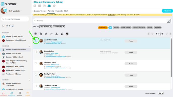Open Arthur Davis student link

click(x=55, y=65)
